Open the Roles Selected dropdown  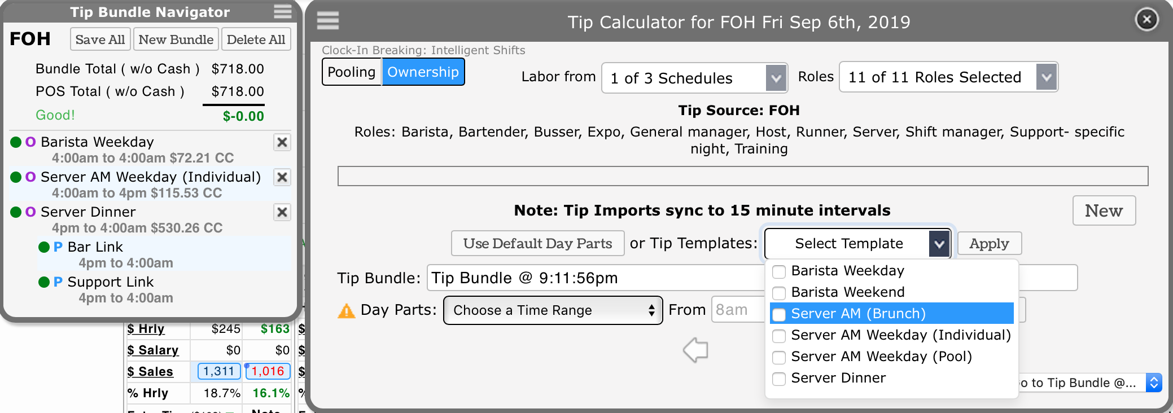pos(1046,77)
